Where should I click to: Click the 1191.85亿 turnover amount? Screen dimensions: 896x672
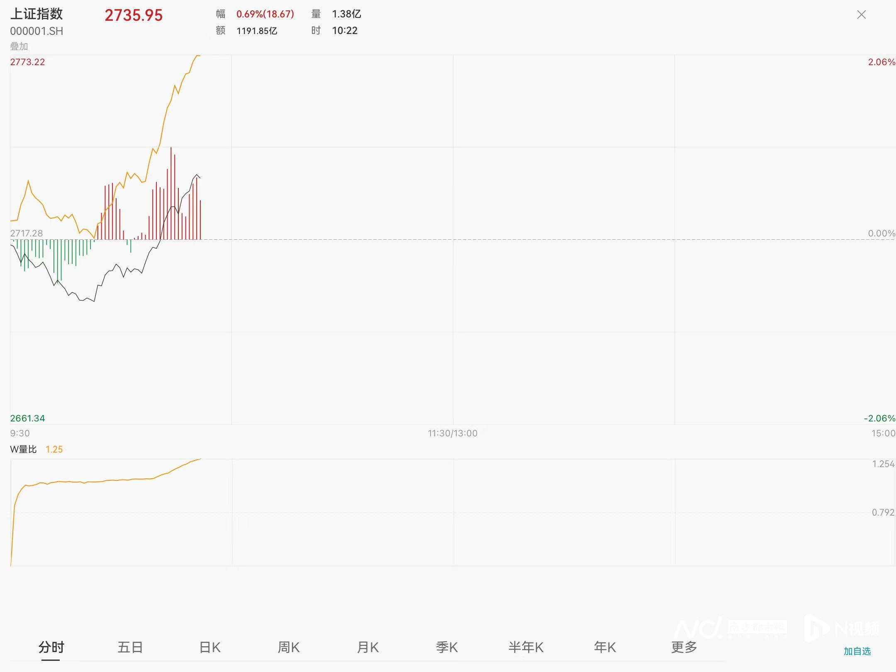point(257,31)
